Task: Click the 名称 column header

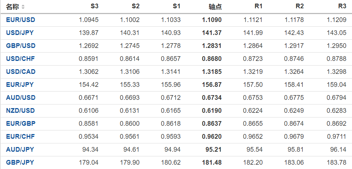Action: (13, 7)
